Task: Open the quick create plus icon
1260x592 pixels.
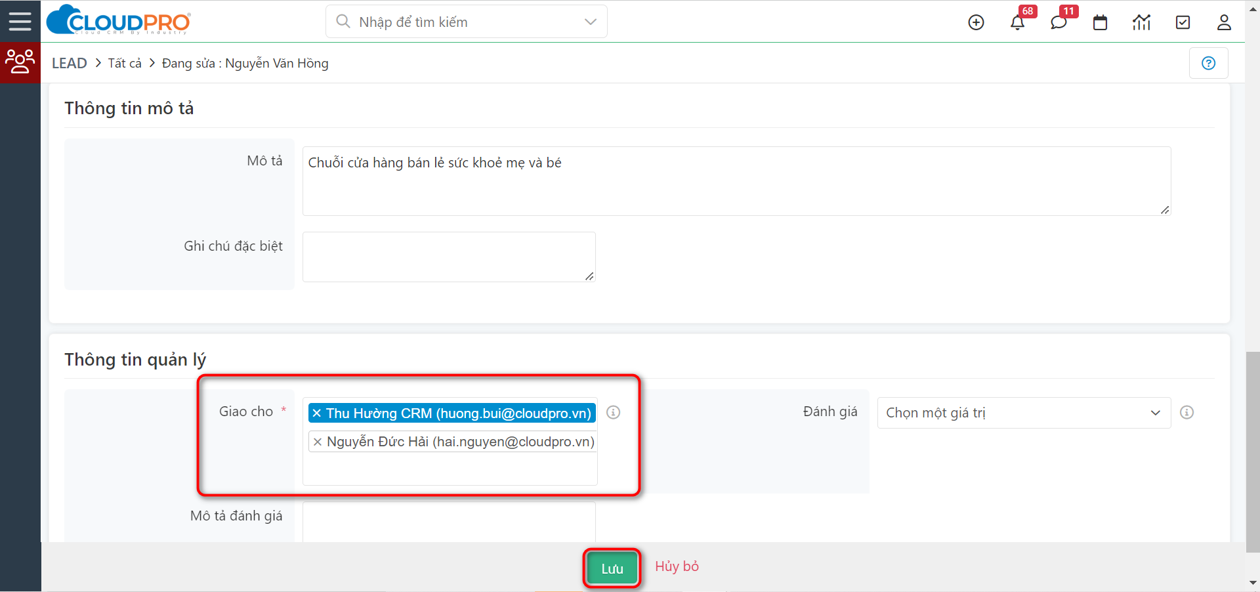Action: coord(976,22)
